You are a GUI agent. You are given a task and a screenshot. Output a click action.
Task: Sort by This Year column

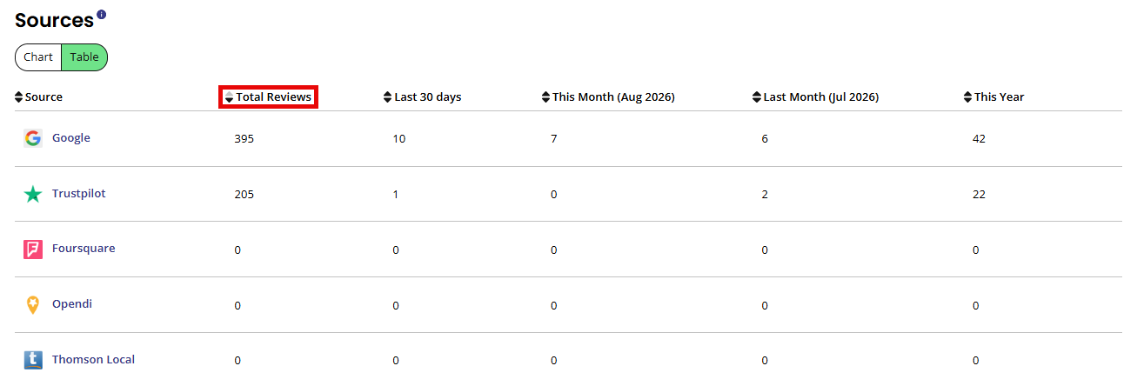click(994, 97)
